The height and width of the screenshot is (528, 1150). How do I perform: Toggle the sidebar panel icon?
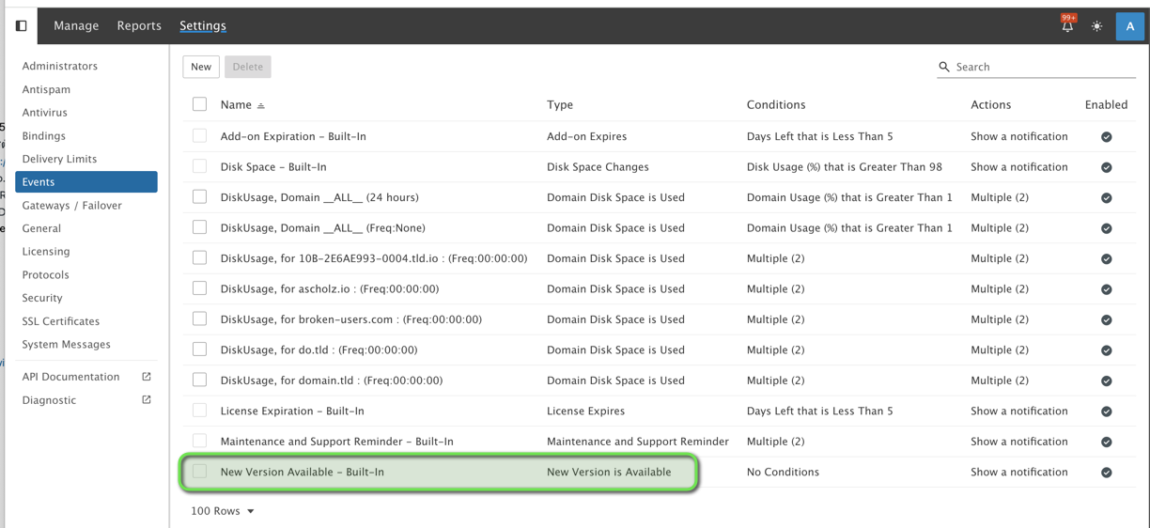tap(21, 25)
